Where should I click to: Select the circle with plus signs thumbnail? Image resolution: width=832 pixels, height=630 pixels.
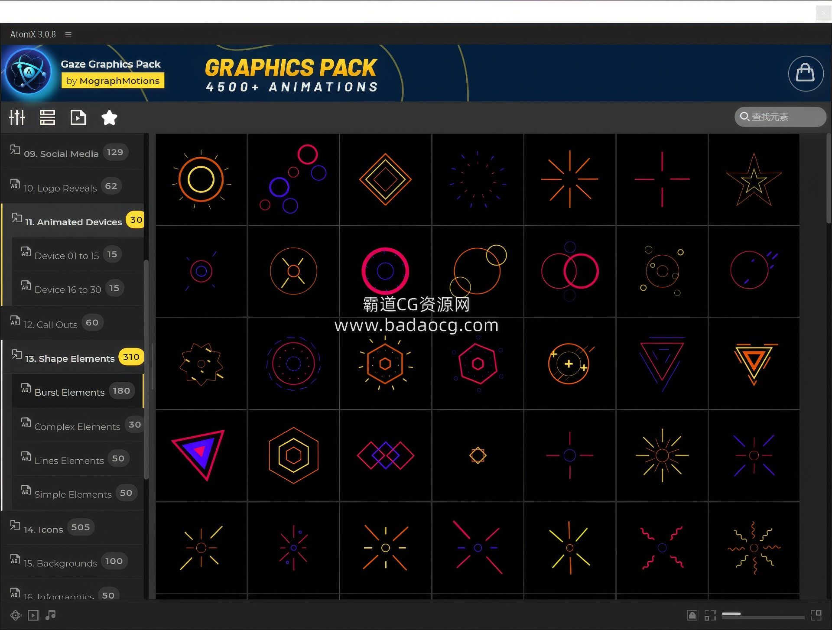point(570,364)
